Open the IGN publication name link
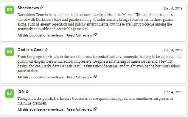 point(21,91)
